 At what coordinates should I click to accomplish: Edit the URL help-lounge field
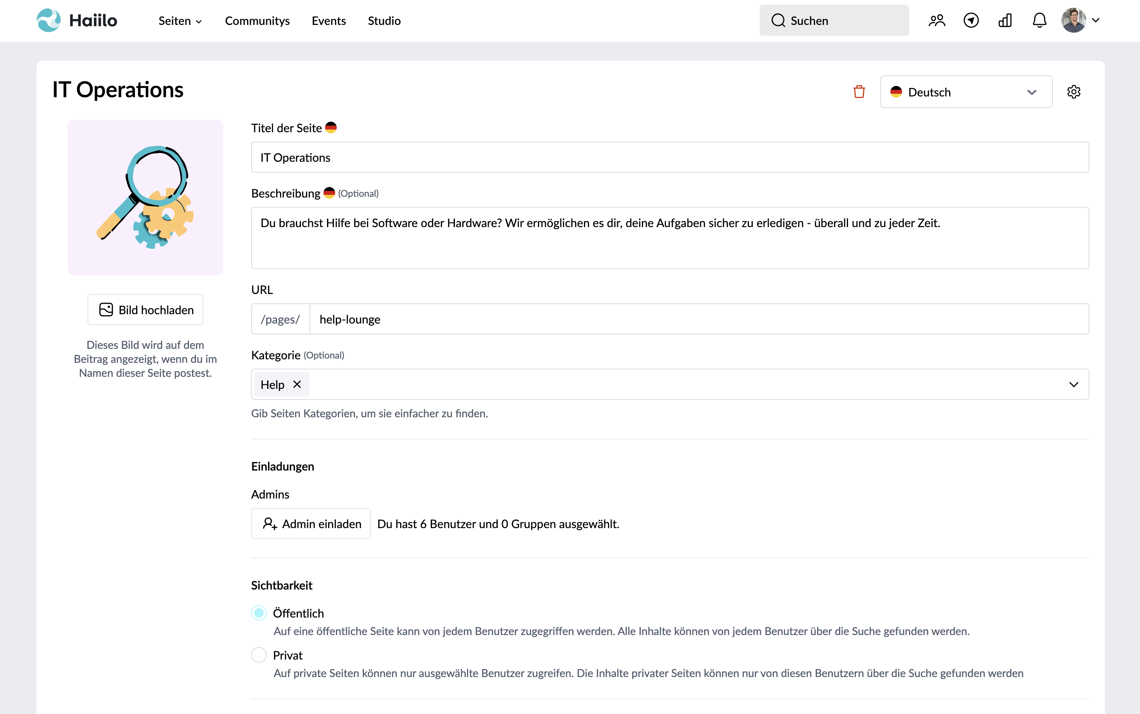point(699,319)
